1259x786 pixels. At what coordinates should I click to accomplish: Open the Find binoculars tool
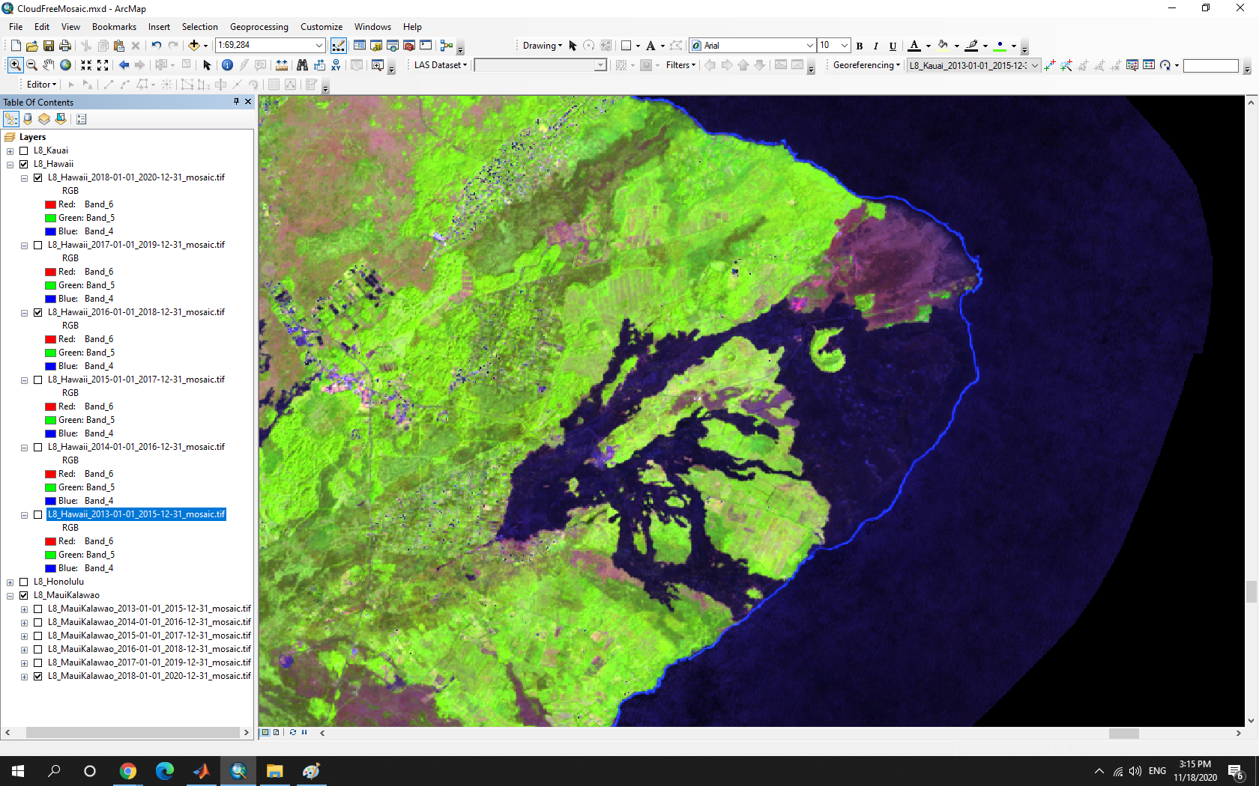(302, 65)
